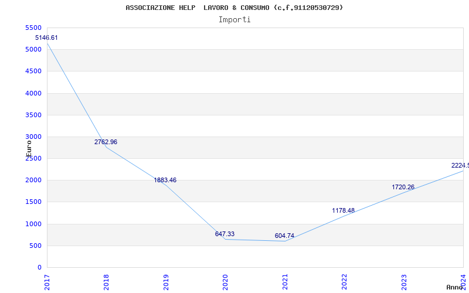
Task: Click the Euro y-axis title
Action: coord(29,149)
